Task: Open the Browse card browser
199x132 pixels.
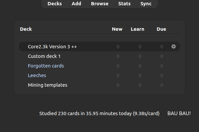Action: point(100,4)
